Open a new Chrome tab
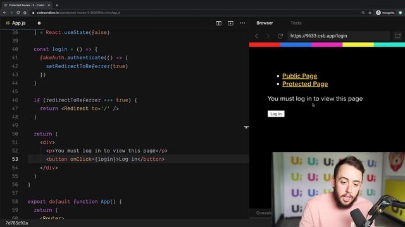This screenshot has height=227, width=405. point(57,5)
